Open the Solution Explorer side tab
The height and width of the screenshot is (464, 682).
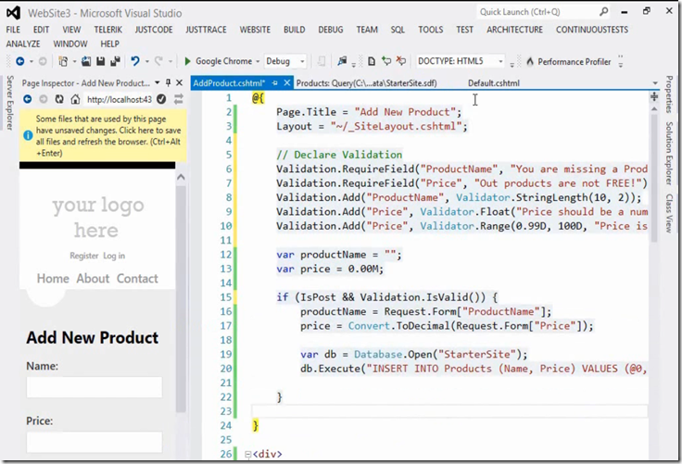[x=669, y=153]
